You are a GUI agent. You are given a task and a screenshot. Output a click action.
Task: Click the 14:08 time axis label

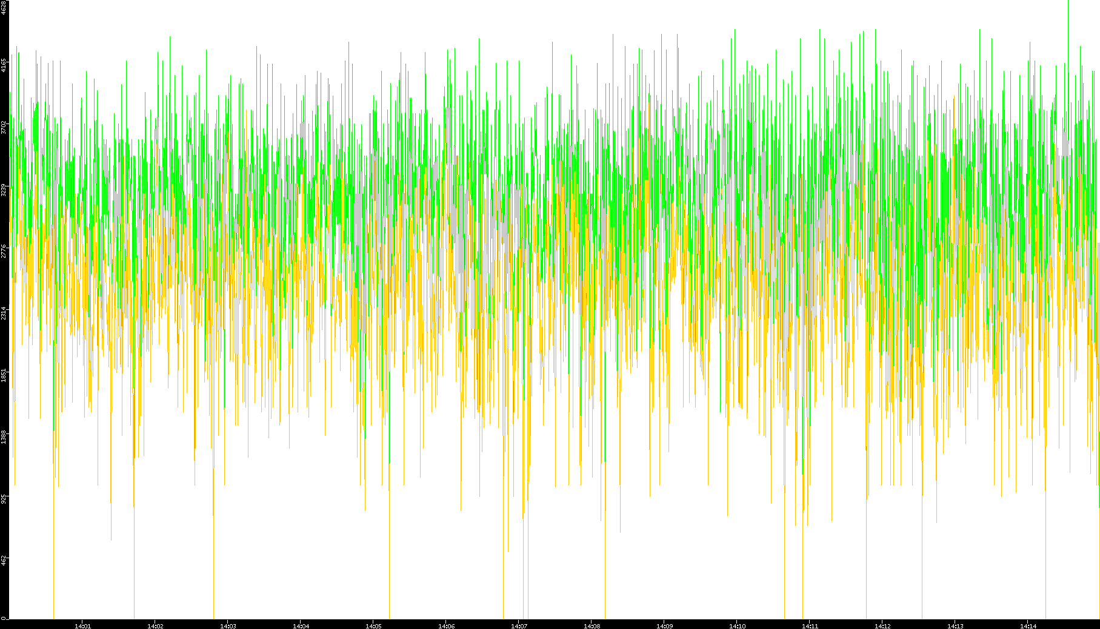(592, 625)
